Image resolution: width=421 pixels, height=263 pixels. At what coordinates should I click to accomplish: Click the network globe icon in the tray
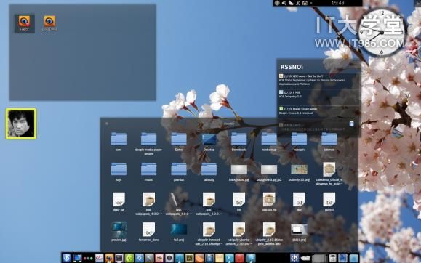point(277,3)
